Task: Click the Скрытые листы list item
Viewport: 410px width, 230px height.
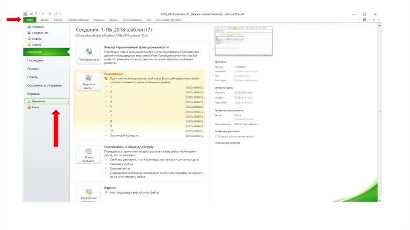Action: point(120,169)
